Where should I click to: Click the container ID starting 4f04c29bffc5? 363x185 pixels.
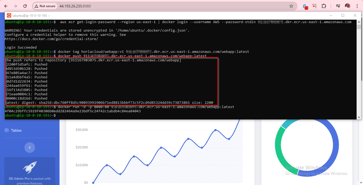tap(73, 111)
